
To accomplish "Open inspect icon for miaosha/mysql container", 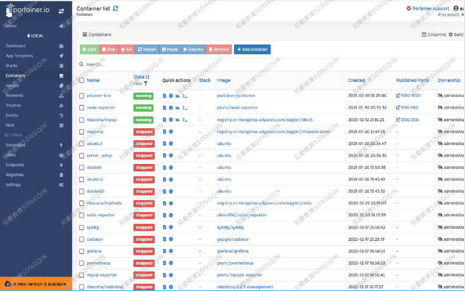I will pos(171,120).
